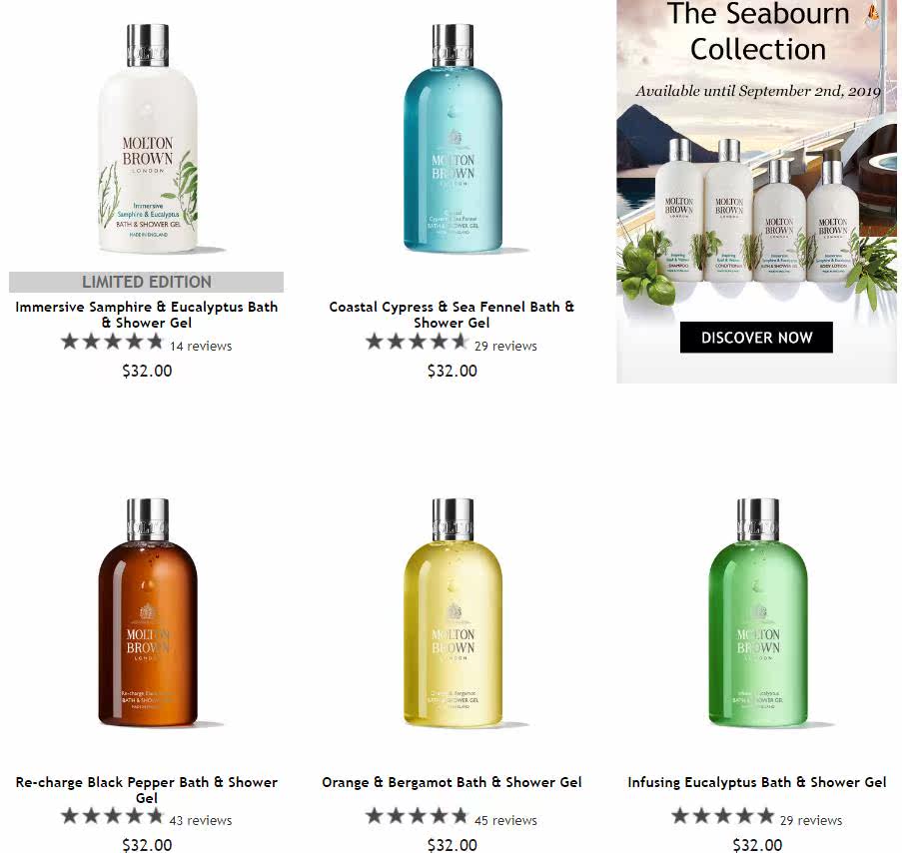The image size is (902, 853).
Task: Open the green Infusing Eucalyptus bottle image
Action: point(757,612)
